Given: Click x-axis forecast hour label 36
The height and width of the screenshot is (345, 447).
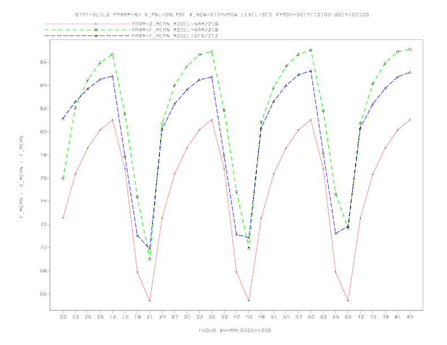Looking at the screenshot, I should 212,317.
